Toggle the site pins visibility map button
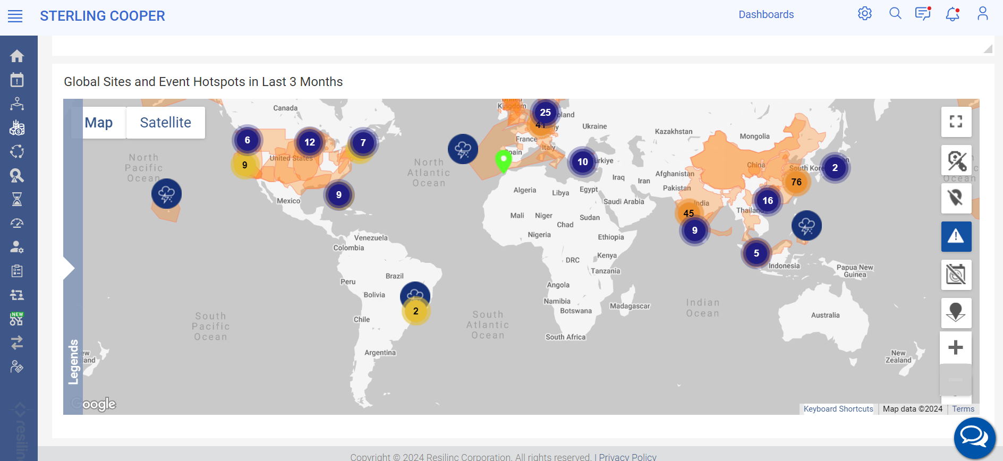This screenshot has height=461, width=1003. pos(956,160)
